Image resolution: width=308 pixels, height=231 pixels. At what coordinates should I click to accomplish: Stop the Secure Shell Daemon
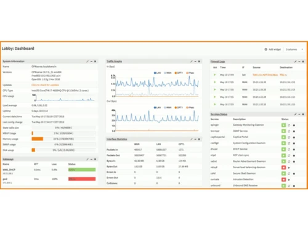(x=294, y=174)
